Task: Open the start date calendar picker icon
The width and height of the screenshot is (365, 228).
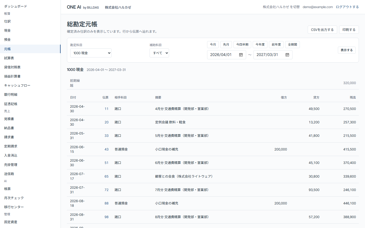Action: click(x=241, y=55)
